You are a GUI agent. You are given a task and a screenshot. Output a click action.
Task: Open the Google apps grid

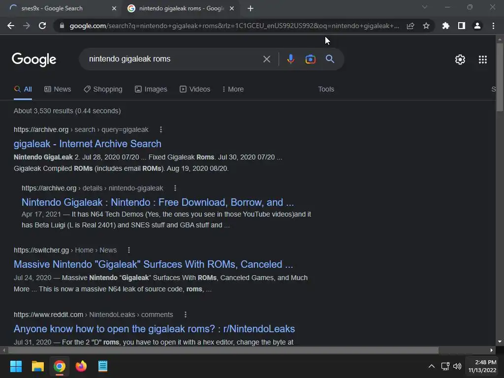pyautogui.click(x=483, y=60)
